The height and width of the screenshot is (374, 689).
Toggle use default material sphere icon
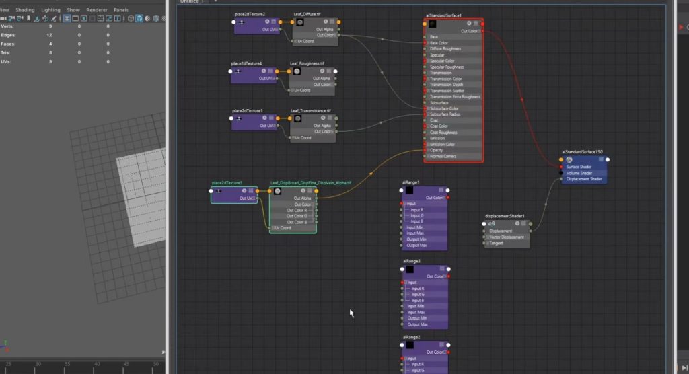(147, 18)
